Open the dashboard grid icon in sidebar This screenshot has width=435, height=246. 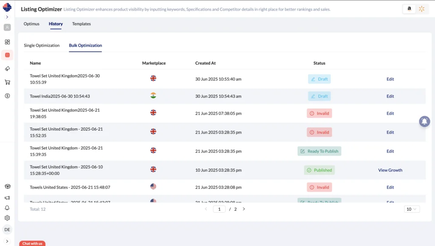(x=7, y=42)
